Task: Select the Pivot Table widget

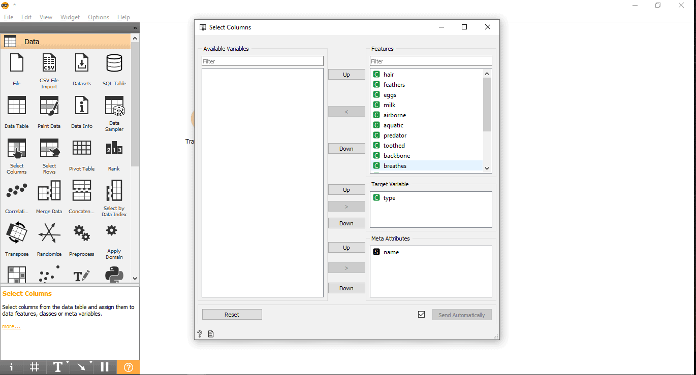Action: point(82,149)
